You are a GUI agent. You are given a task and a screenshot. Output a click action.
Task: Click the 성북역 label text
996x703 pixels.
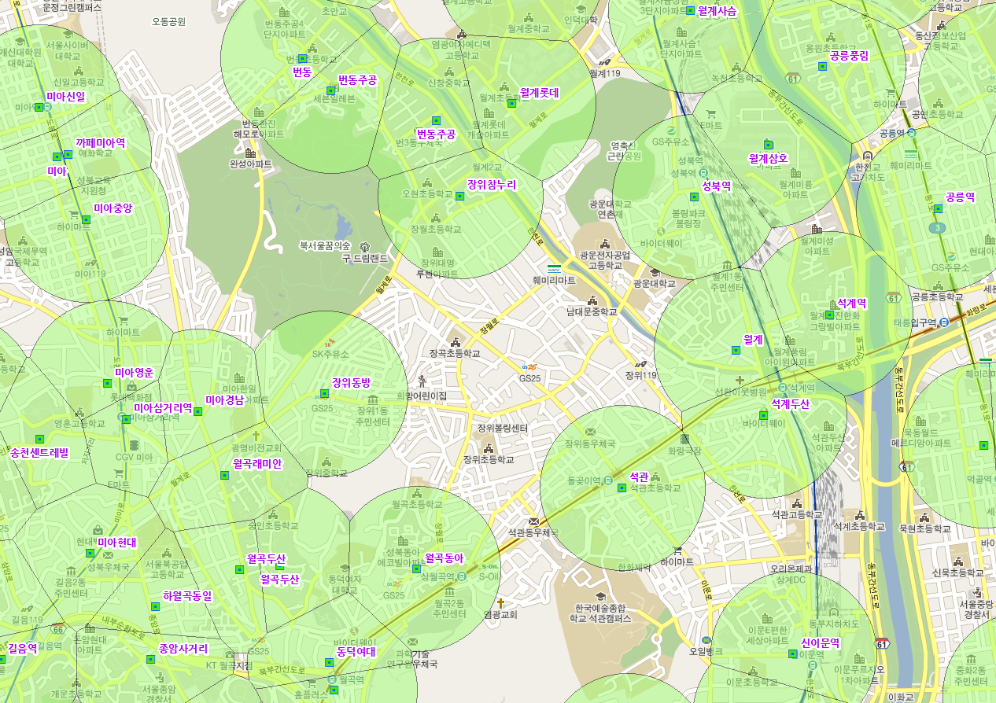point(717,186)
